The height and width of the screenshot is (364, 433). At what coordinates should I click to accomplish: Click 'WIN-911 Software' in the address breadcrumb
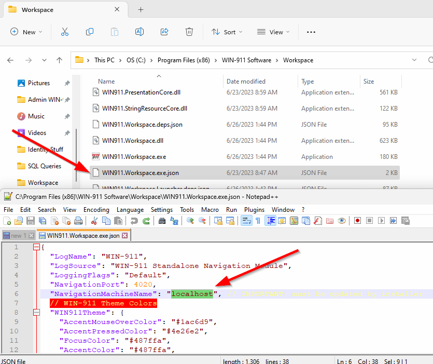246,60
